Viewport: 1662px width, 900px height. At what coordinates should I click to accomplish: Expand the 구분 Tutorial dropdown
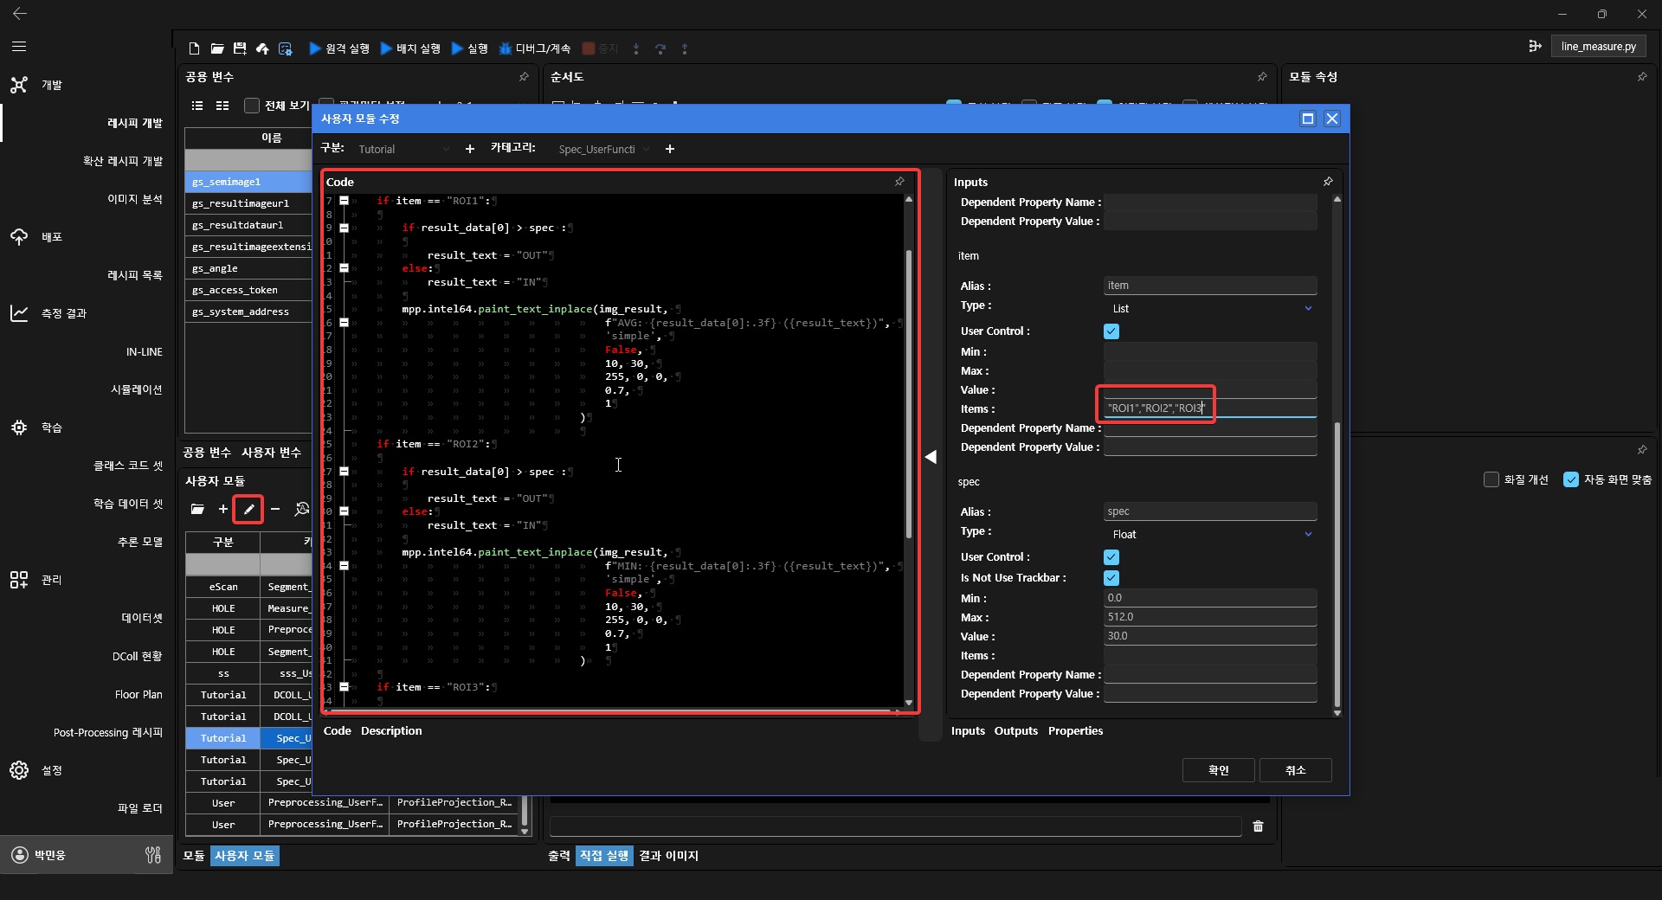point(403,149)
